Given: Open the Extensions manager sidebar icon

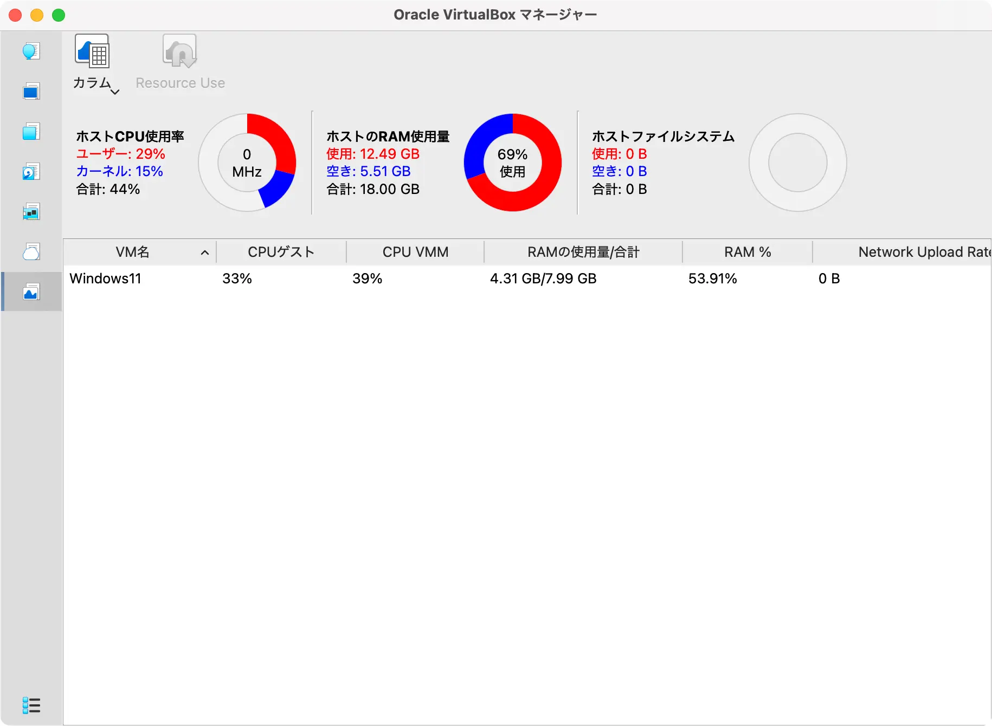Looking at the screenshot, I should (x=31, y=132).
